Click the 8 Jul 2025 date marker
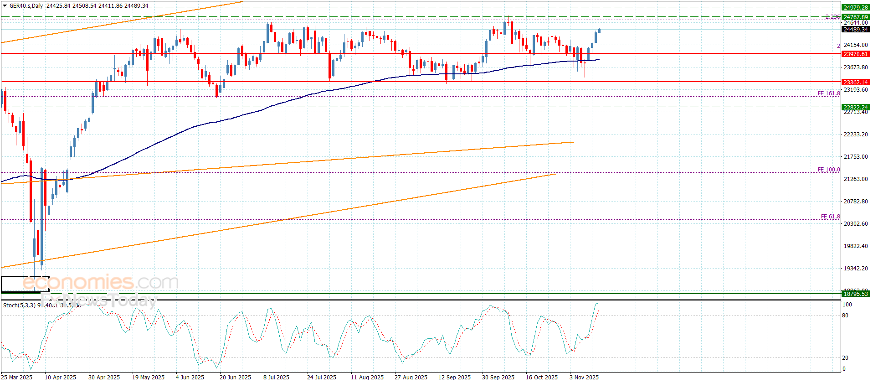This screenshot has height=383, width=873. 276,377
